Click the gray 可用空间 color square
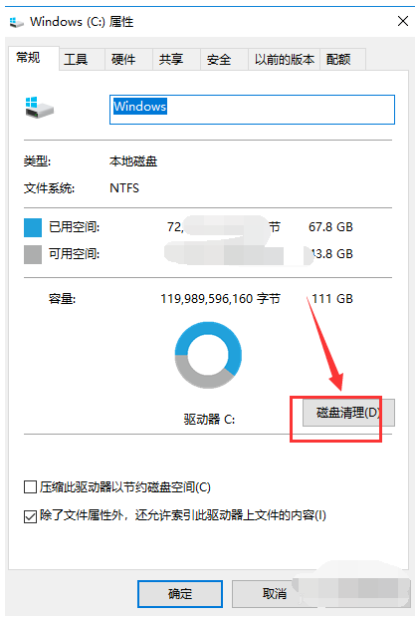Viewport: 416px width, 620px height. coord(33,254)
